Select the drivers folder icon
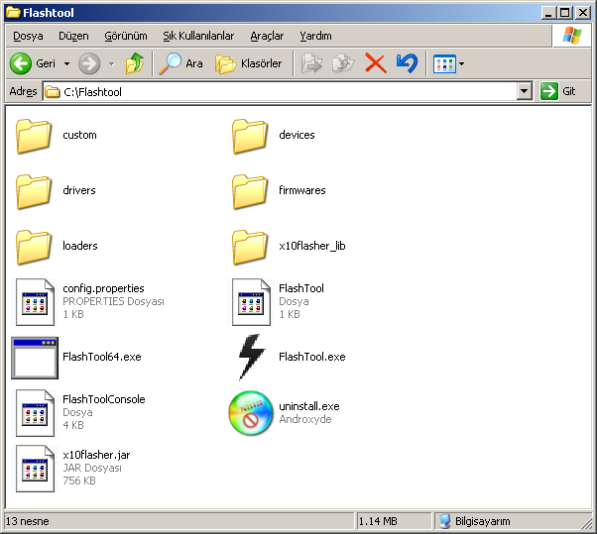The image size is (597, 534). tap(34, 191)
